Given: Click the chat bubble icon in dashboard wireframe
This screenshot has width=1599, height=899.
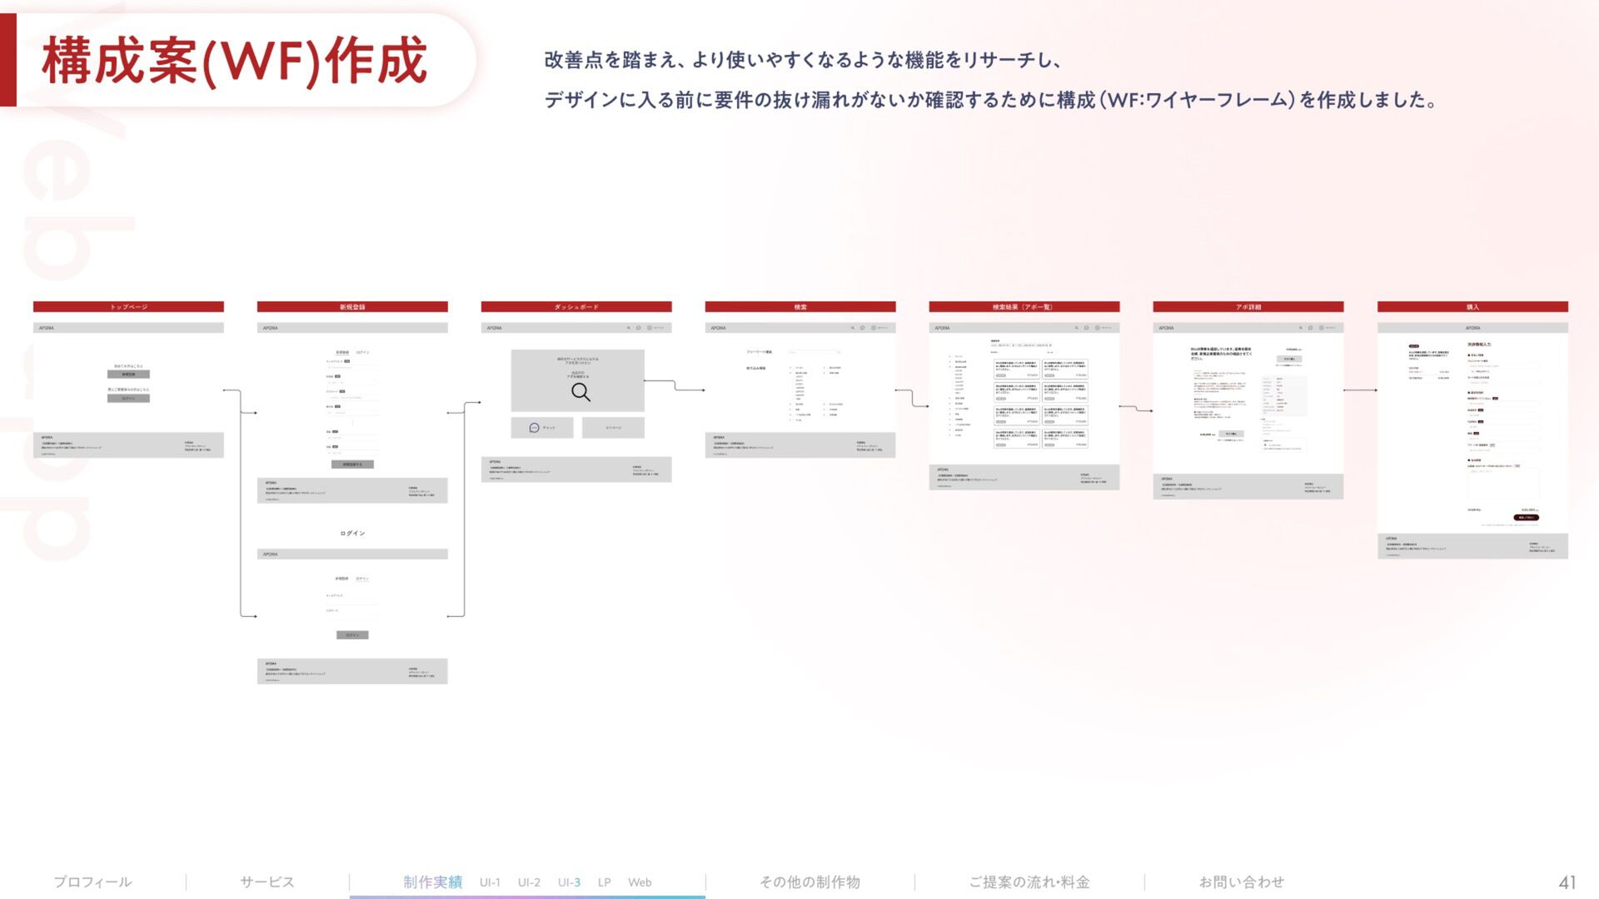Looking at the screenshot, I should point(534,428).
